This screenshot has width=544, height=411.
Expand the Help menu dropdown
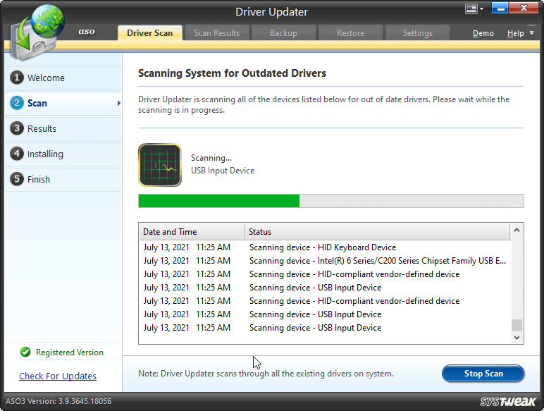tap(519, 33)
